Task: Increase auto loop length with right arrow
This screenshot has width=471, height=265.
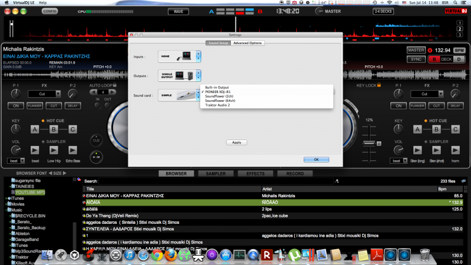Action: pos(112,92)
